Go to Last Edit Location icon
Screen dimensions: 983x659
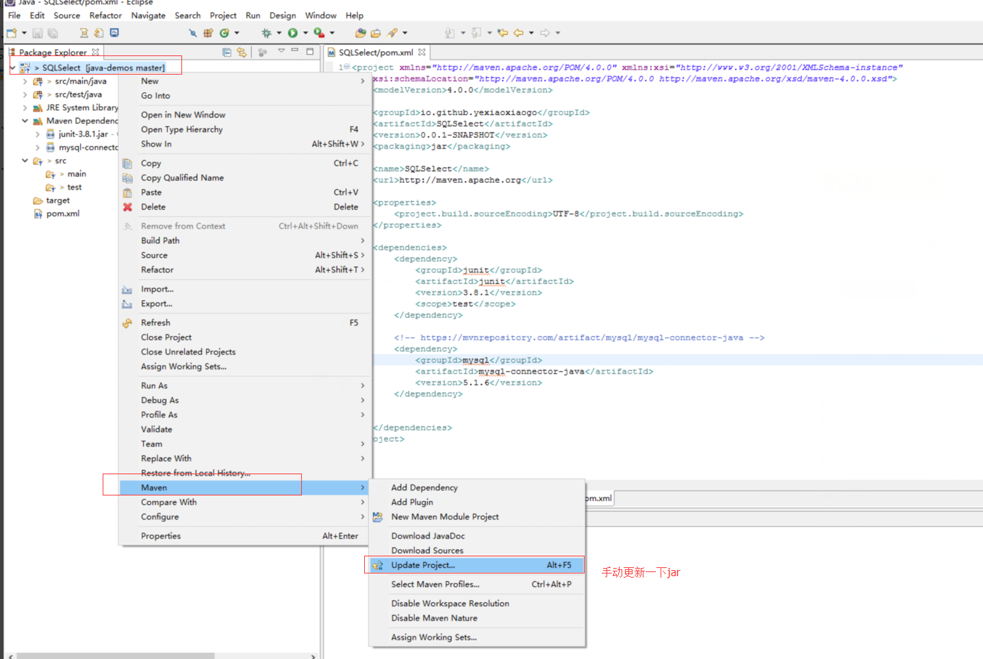(503, 33)
